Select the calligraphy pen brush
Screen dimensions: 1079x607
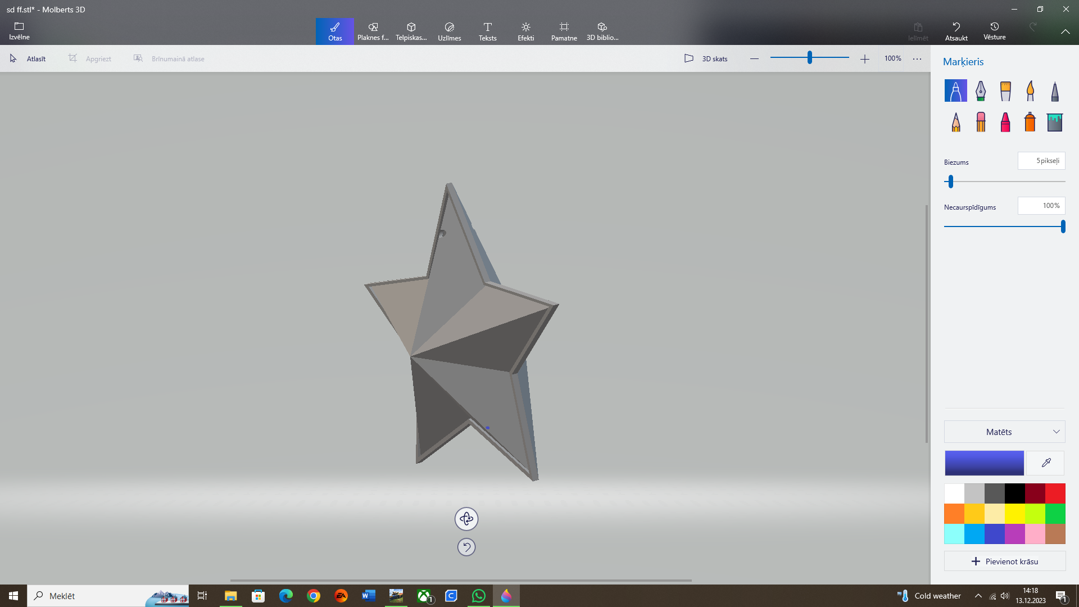pyautogui.click(x=980, y=90)
